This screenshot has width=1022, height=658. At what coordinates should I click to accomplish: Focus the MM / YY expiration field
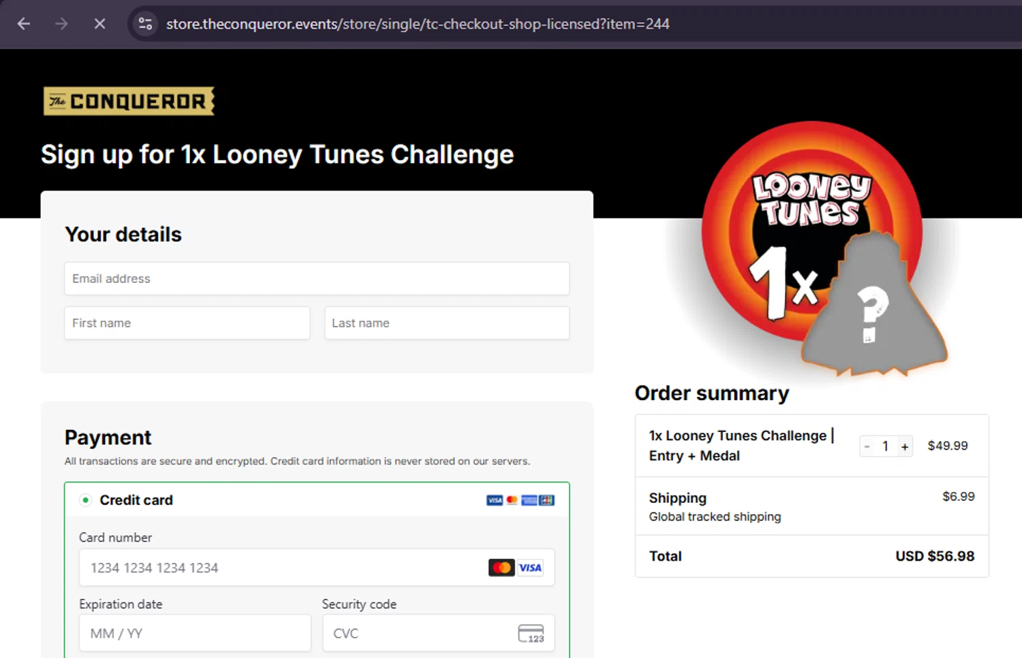coord(195,633)
